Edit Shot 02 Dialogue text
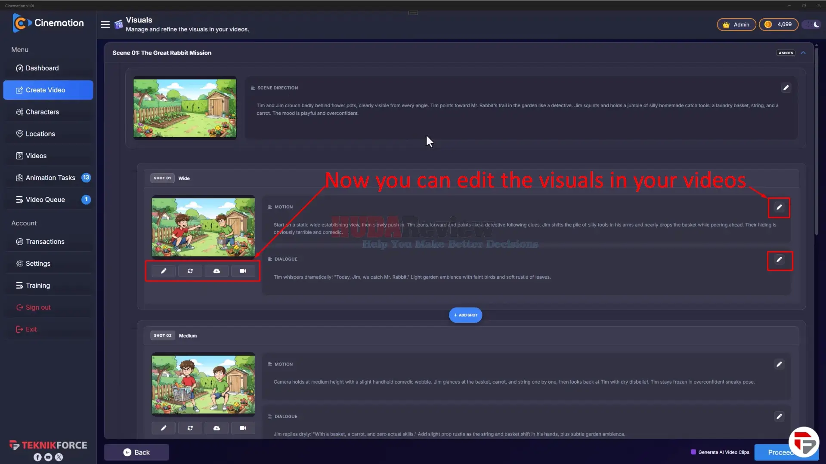 click(x=779, y=416)
